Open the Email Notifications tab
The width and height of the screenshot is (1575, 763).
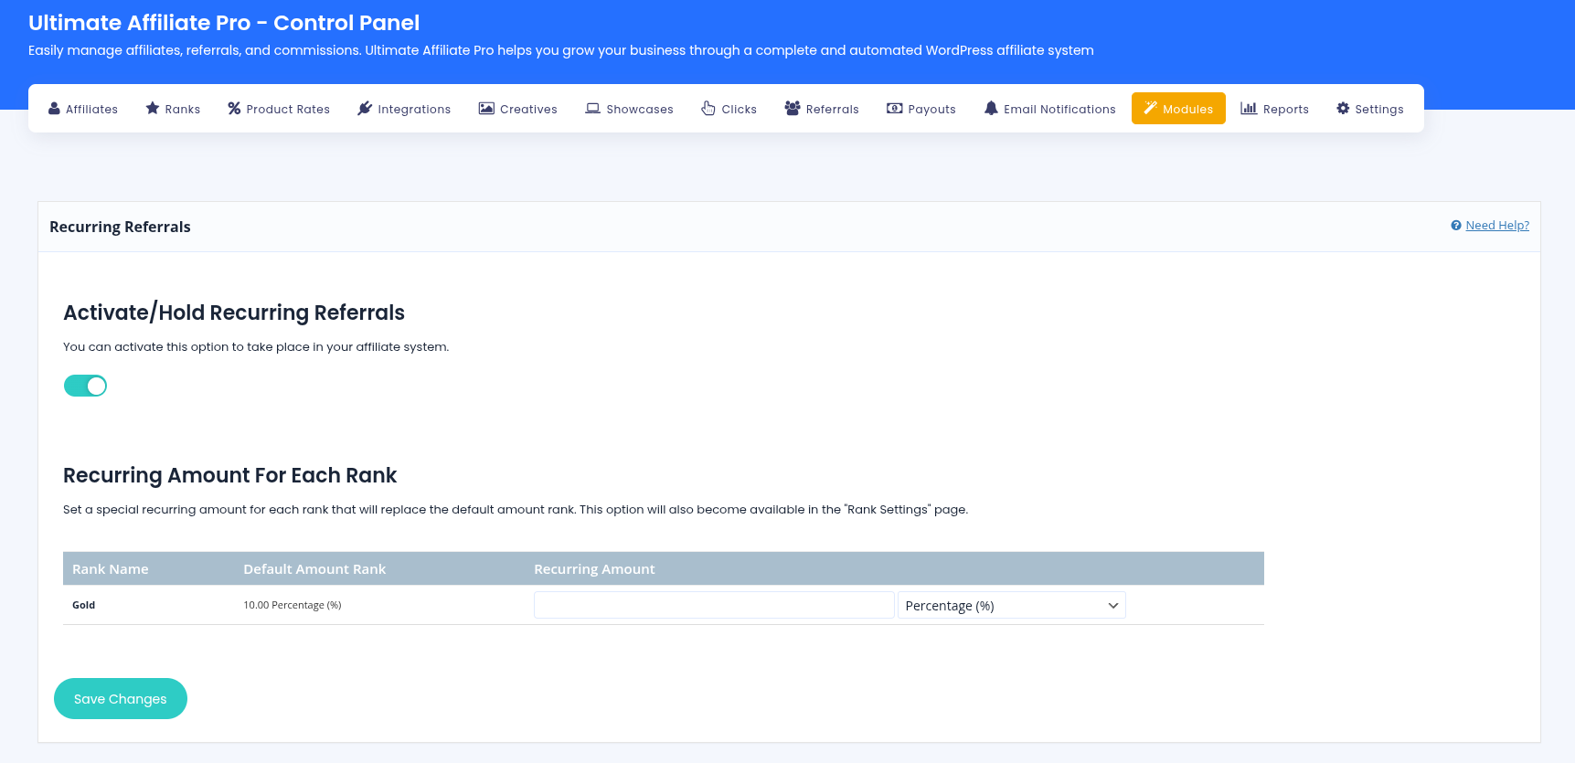click(1050, 109)
